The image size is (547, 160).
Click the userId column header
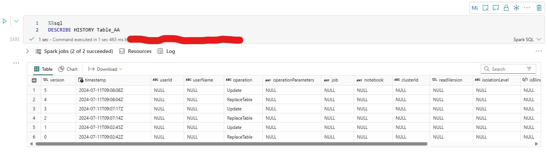tap(167, 80)
